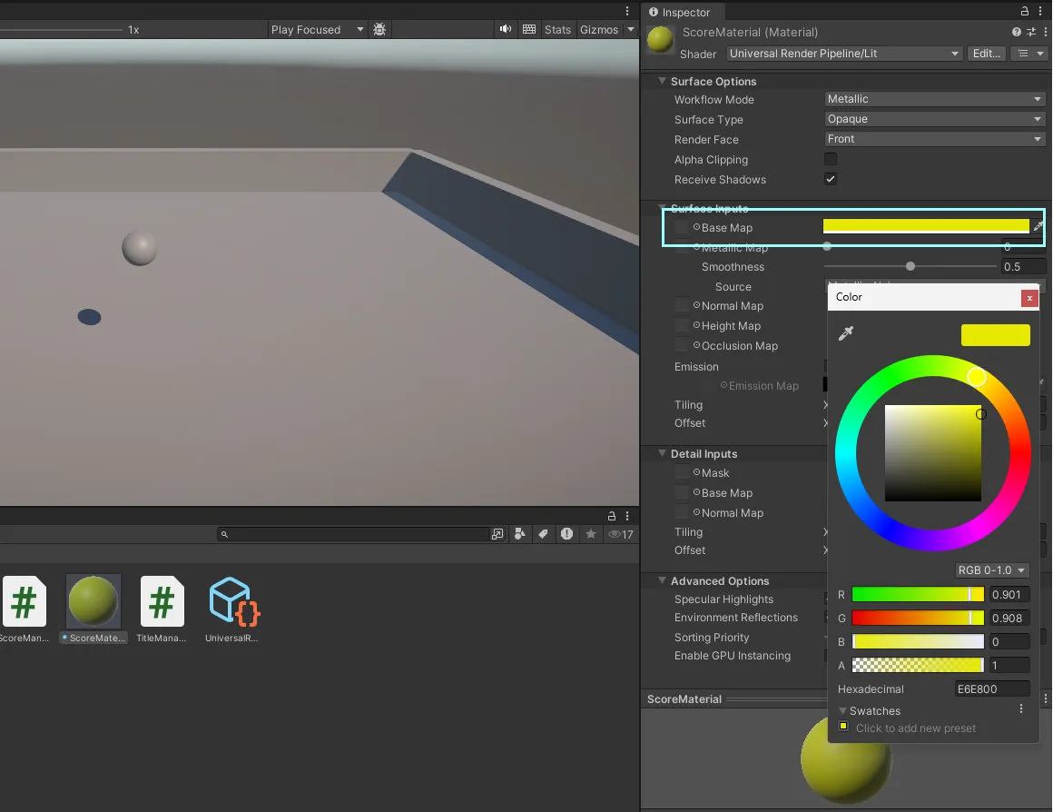Click Search by Type icon in Project panel
The image size is (1053, 812).
click(519, 534)
